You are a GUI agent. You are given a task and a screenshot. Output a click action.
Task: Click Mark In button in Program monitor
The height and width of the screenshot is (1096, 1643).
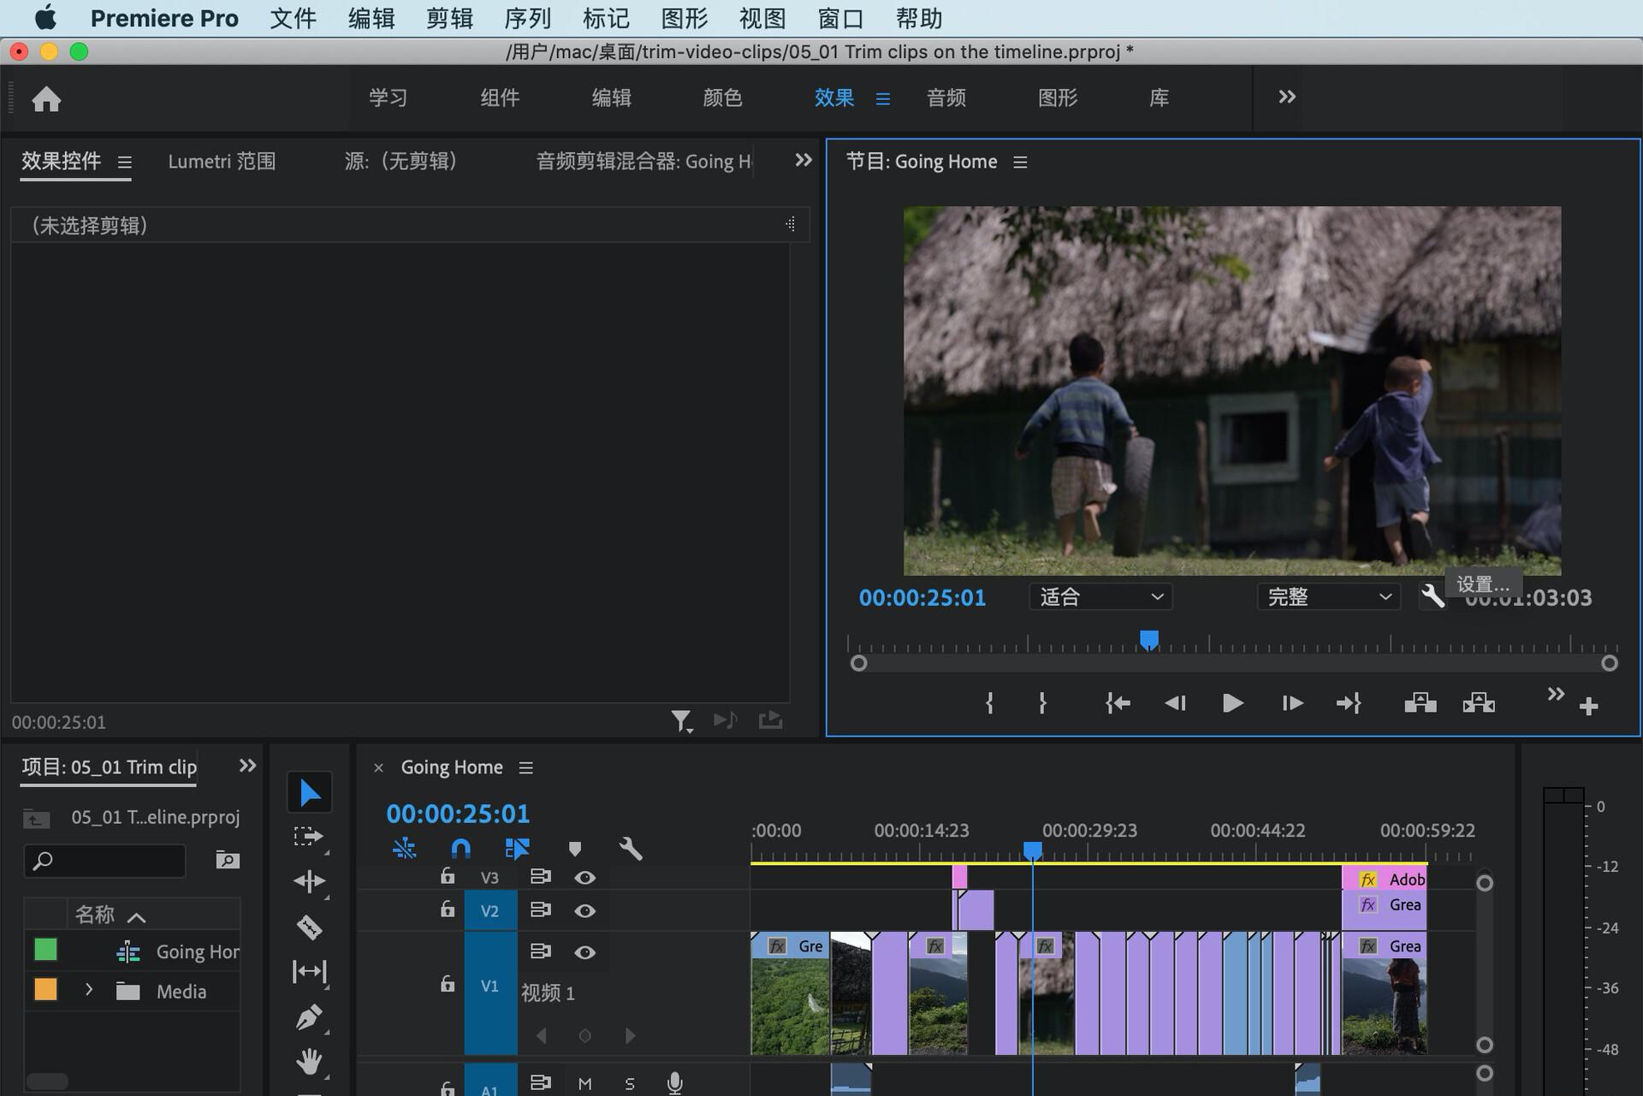coord(989,703)
